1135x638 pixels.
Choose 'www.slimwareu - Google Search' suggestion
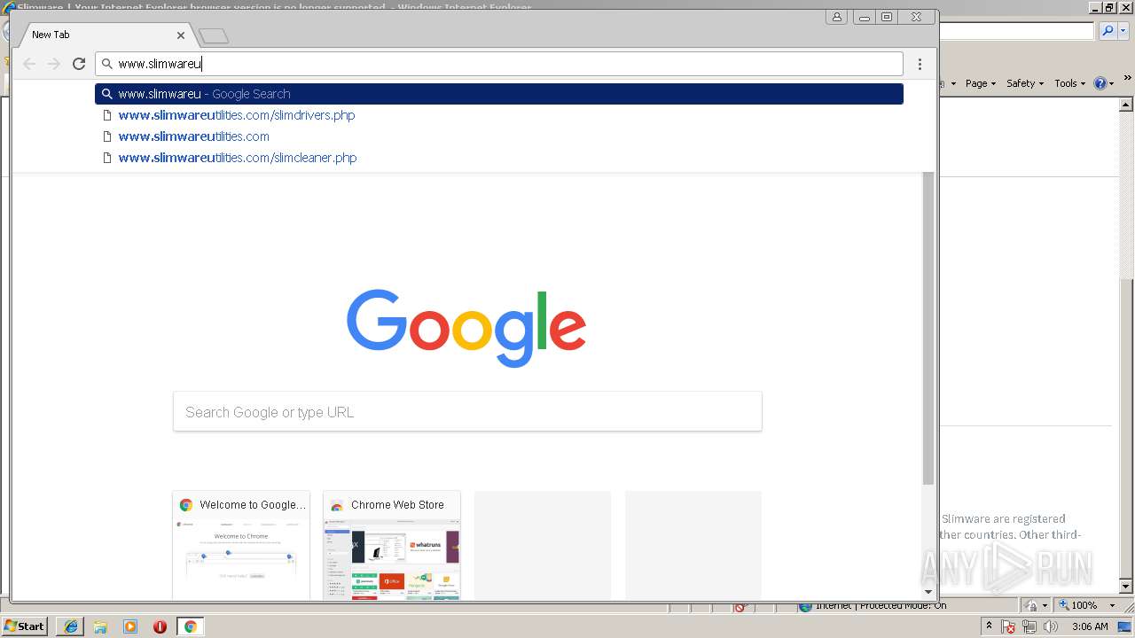click(499, 94)
